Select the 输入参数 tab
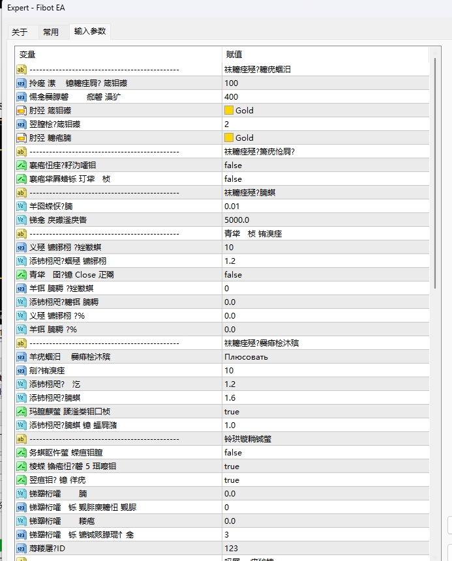The width and height of the screenshot is (452, 561). tap(90, 31)
